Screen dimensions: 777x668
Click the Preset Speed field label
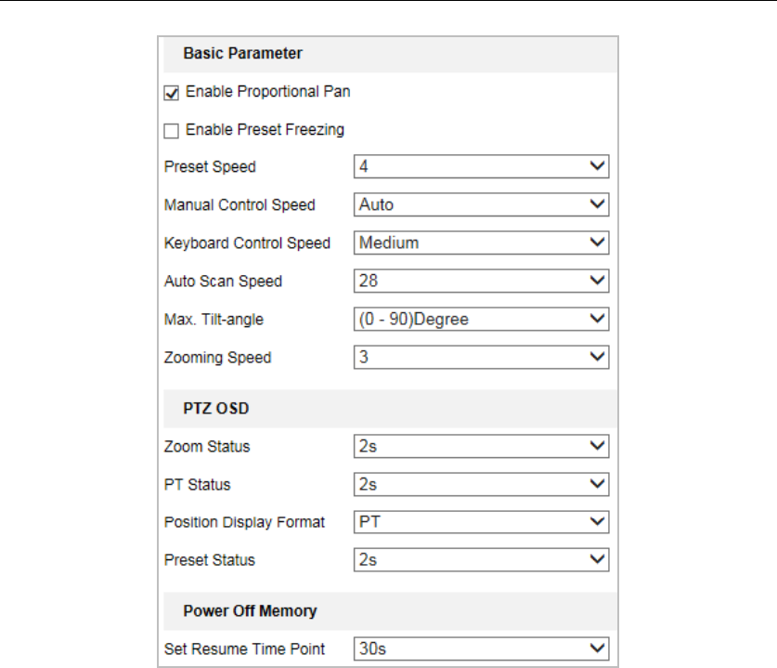pyautogui.click(x=210, y=167)
